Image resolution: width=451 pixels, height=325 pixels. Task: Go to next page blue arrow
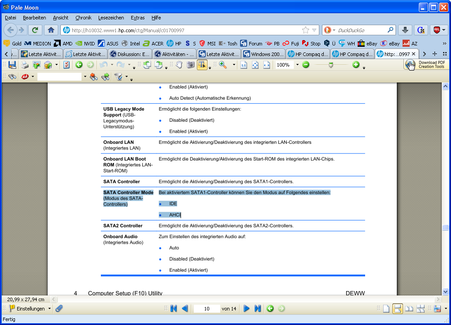pyautogui.click(x=246, y=309)
